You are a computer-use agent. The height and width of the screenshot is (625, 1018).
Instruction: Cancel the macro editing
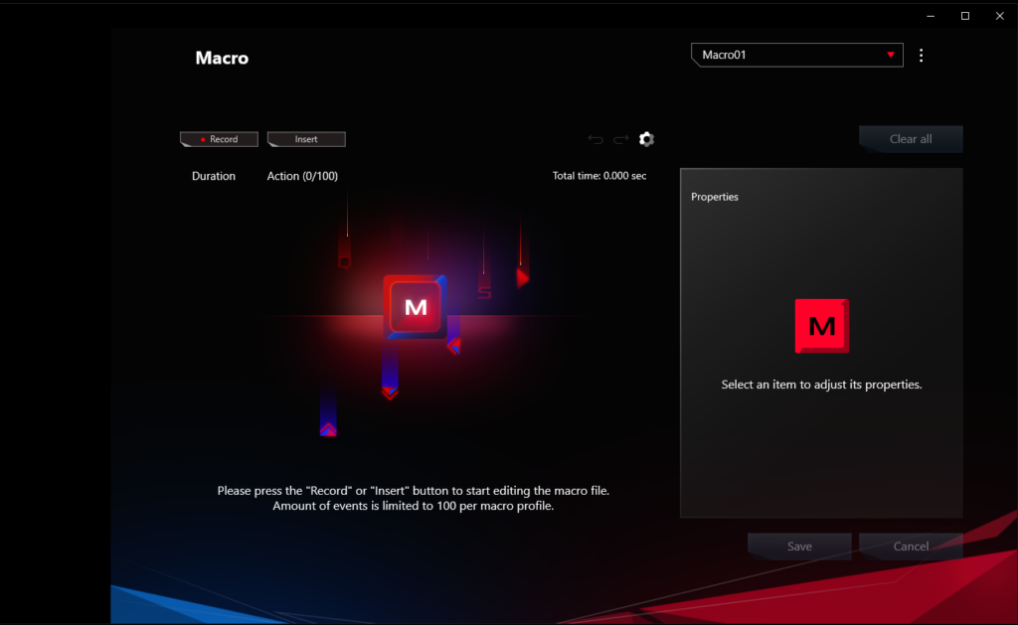[x=911, y=547]
